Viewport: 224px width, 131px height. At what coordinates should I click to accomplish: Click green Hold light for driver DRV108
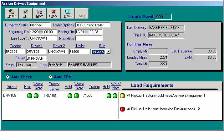tap(30, 96)
